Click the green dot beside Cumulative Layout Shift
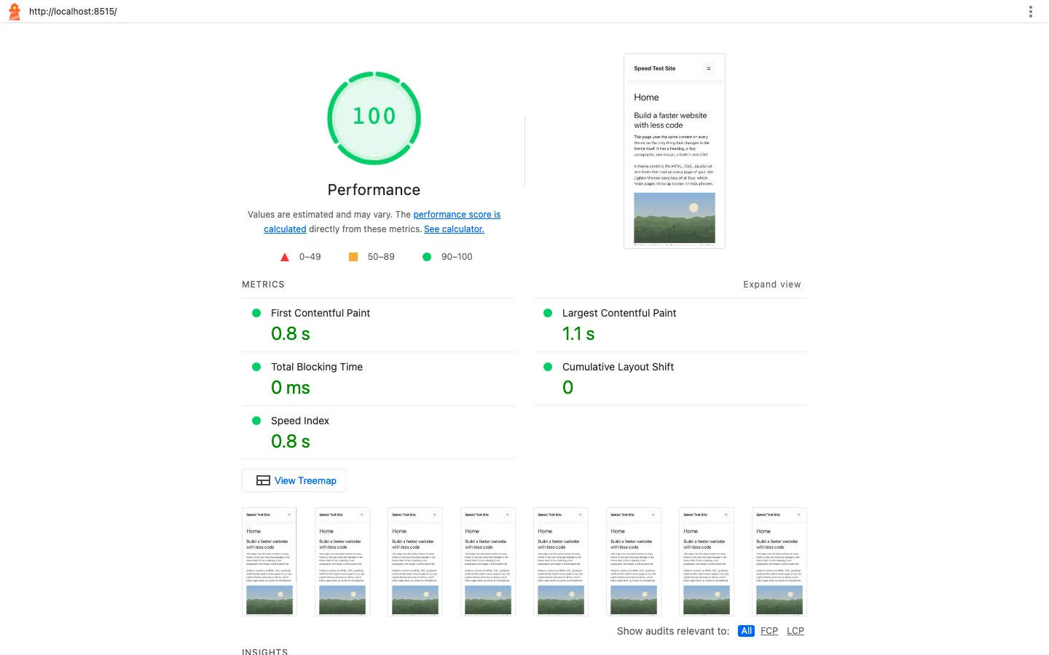 548,367
